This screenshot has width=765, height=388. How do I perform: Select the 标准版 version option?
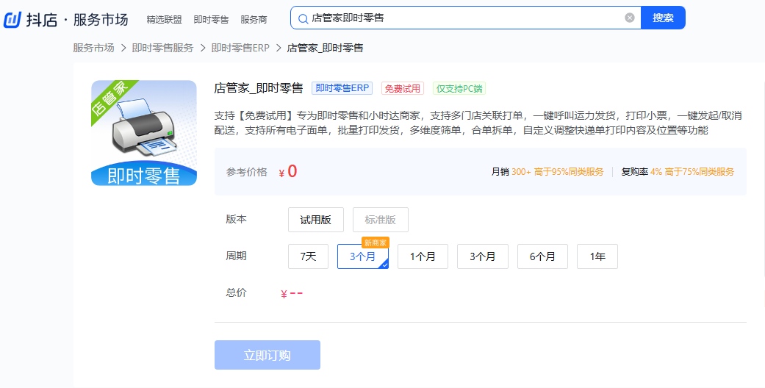(380, 220)
